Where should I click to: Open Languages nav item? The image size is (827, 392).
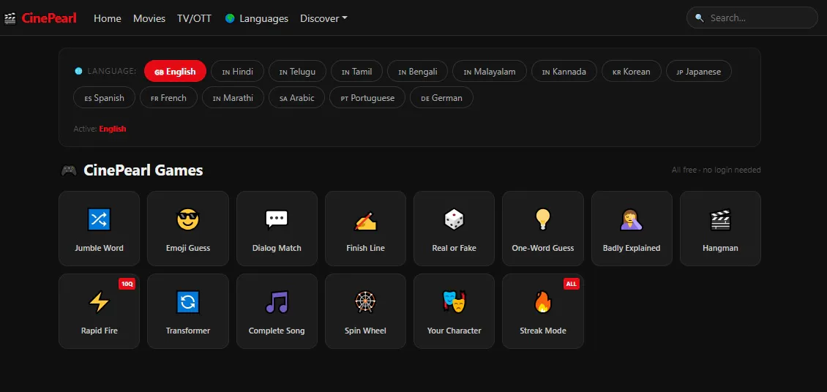tap(257, 18)
